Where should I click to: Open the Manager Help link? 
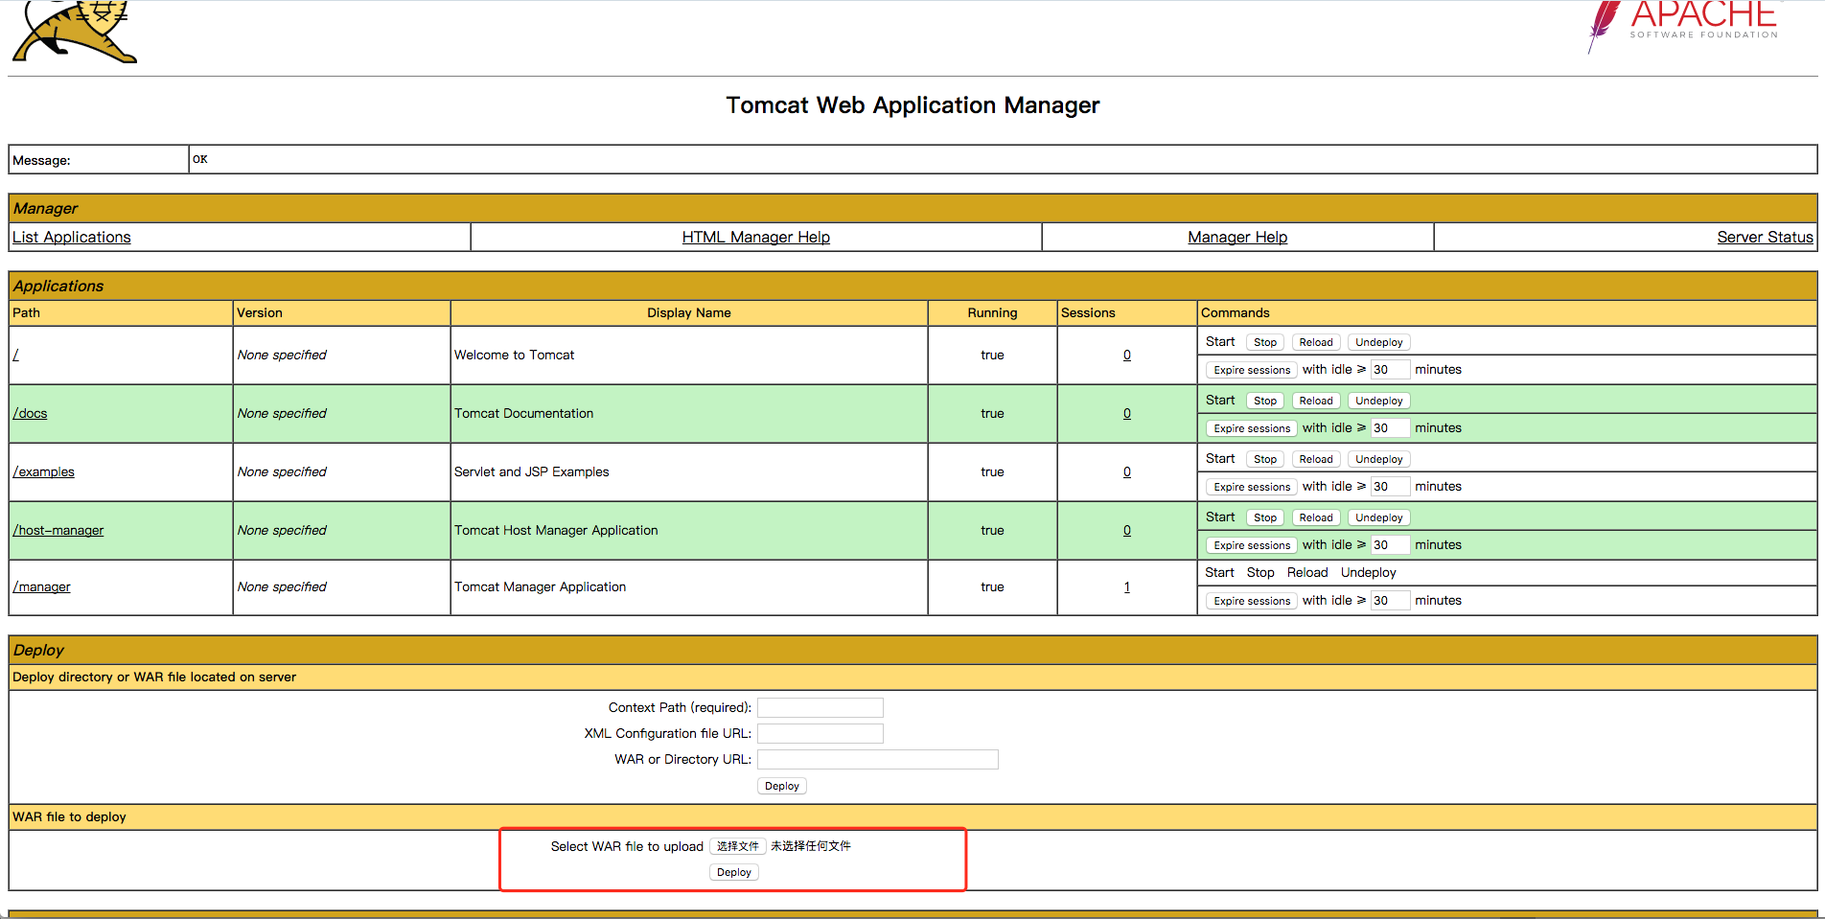[1237, 237]
